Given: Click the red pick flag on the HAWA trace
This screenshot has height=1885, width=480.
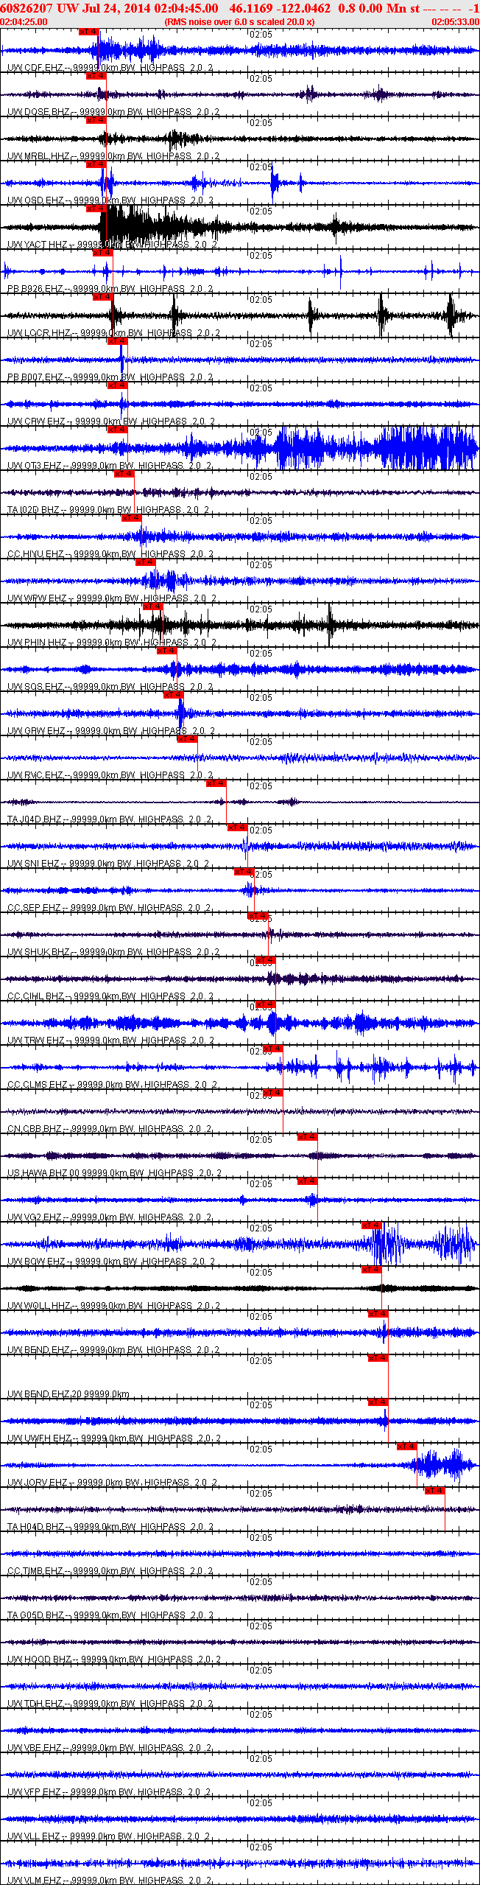Looking at the screenshot, I should pos(308,1137).
